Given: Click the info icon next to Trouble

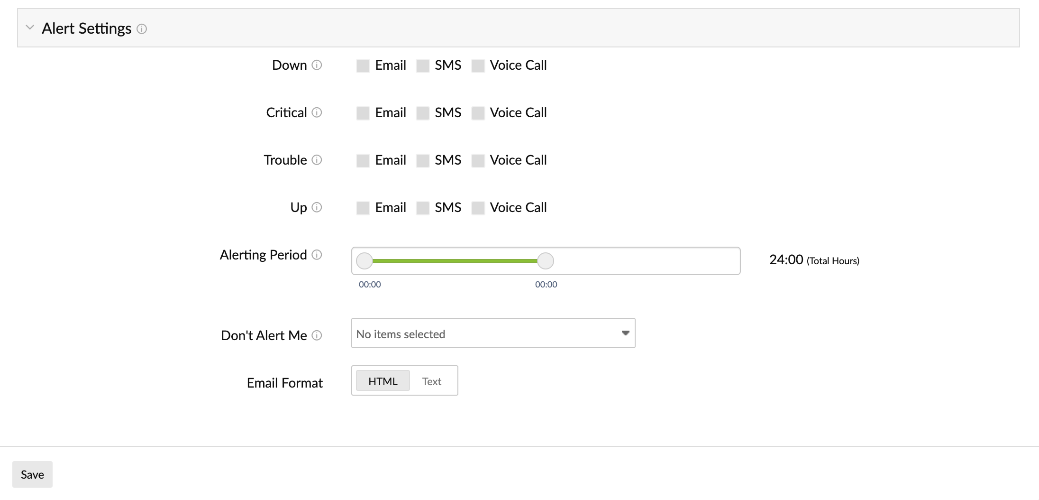Looking at the screenshot, I should click(317, 160).
